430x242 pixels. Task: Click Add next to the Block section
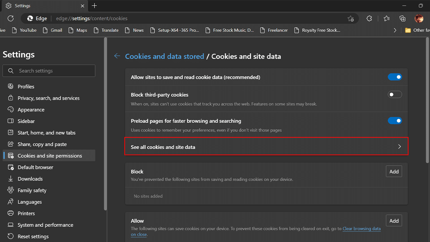(x=393, y=171)
